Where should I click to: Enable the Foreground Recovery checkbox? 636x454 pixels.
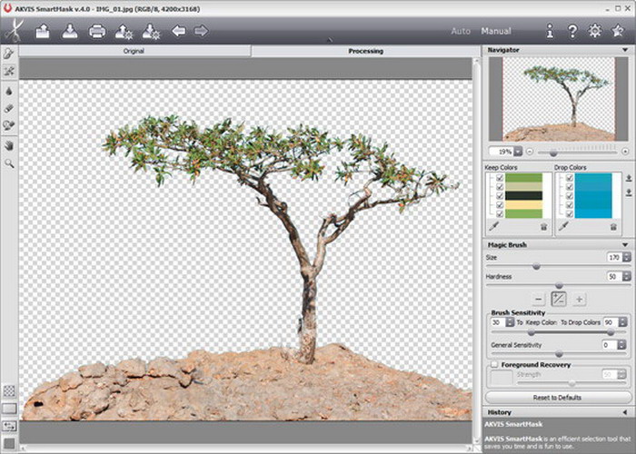494,365
